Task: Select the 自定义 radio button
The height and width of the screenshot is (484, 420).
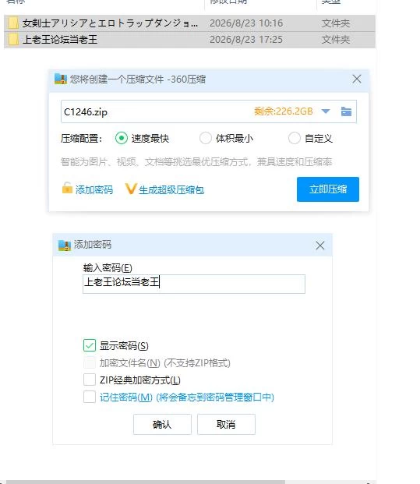Action: pos(295,138)
